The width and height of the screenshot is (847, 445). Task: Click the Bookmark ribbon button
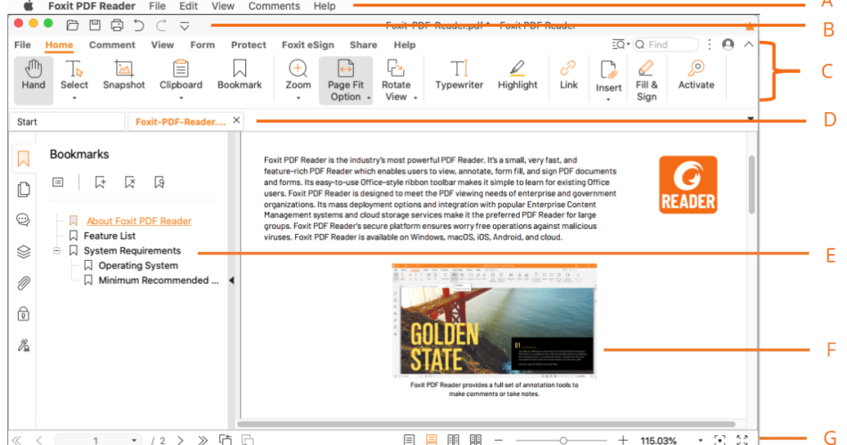(x=239, y=75)
